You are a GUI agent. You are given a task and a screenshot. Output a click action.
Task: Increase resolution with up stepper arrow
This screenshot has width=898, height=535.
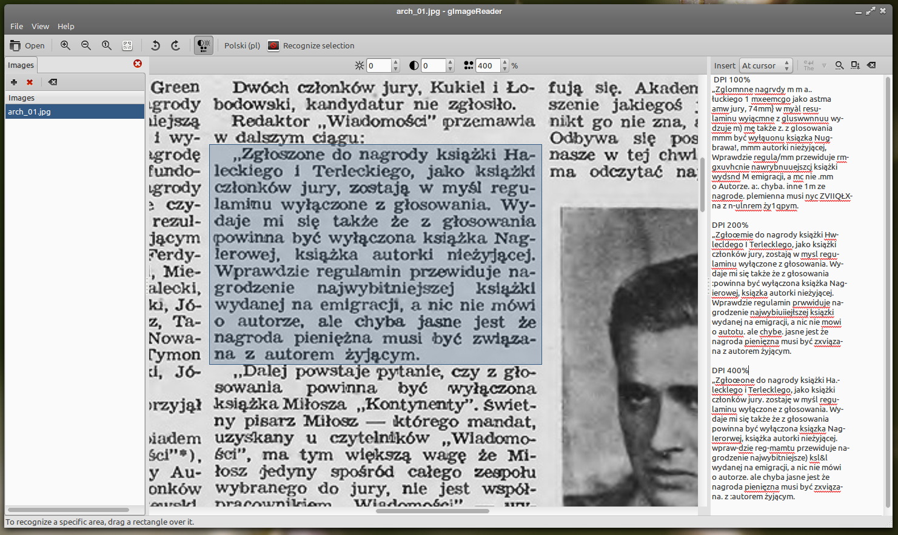[505, 62]
